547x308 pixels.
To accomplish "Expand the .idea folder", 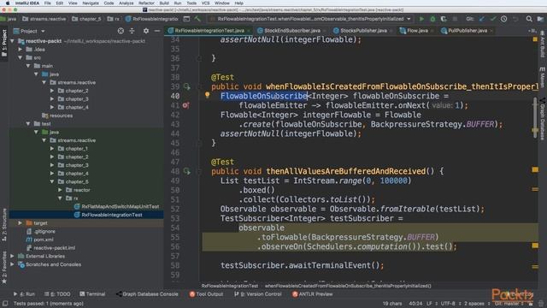I will 21,50.
